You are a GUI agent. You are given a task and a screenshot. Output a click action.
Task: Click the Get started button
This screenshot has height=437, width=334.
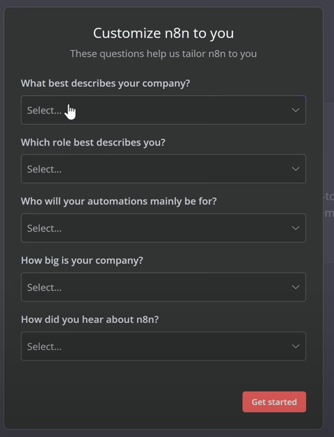coord(274,402)
